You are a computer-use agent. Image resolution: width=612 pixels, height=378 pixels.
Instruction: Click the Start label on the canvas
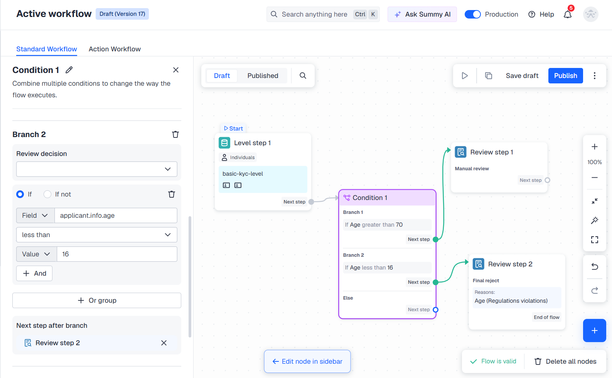click(x=234, y=129)
